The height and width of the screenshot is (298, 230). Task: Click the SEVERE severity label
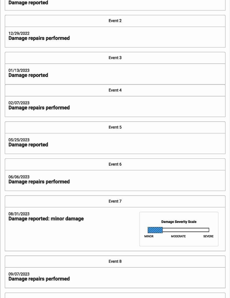pos(208,236)
